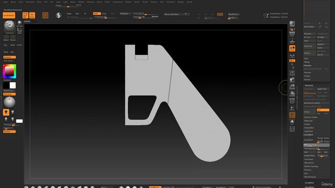Open the Dots stroke selector
Screen dimensions: 335x188
[x=19, y=30]
